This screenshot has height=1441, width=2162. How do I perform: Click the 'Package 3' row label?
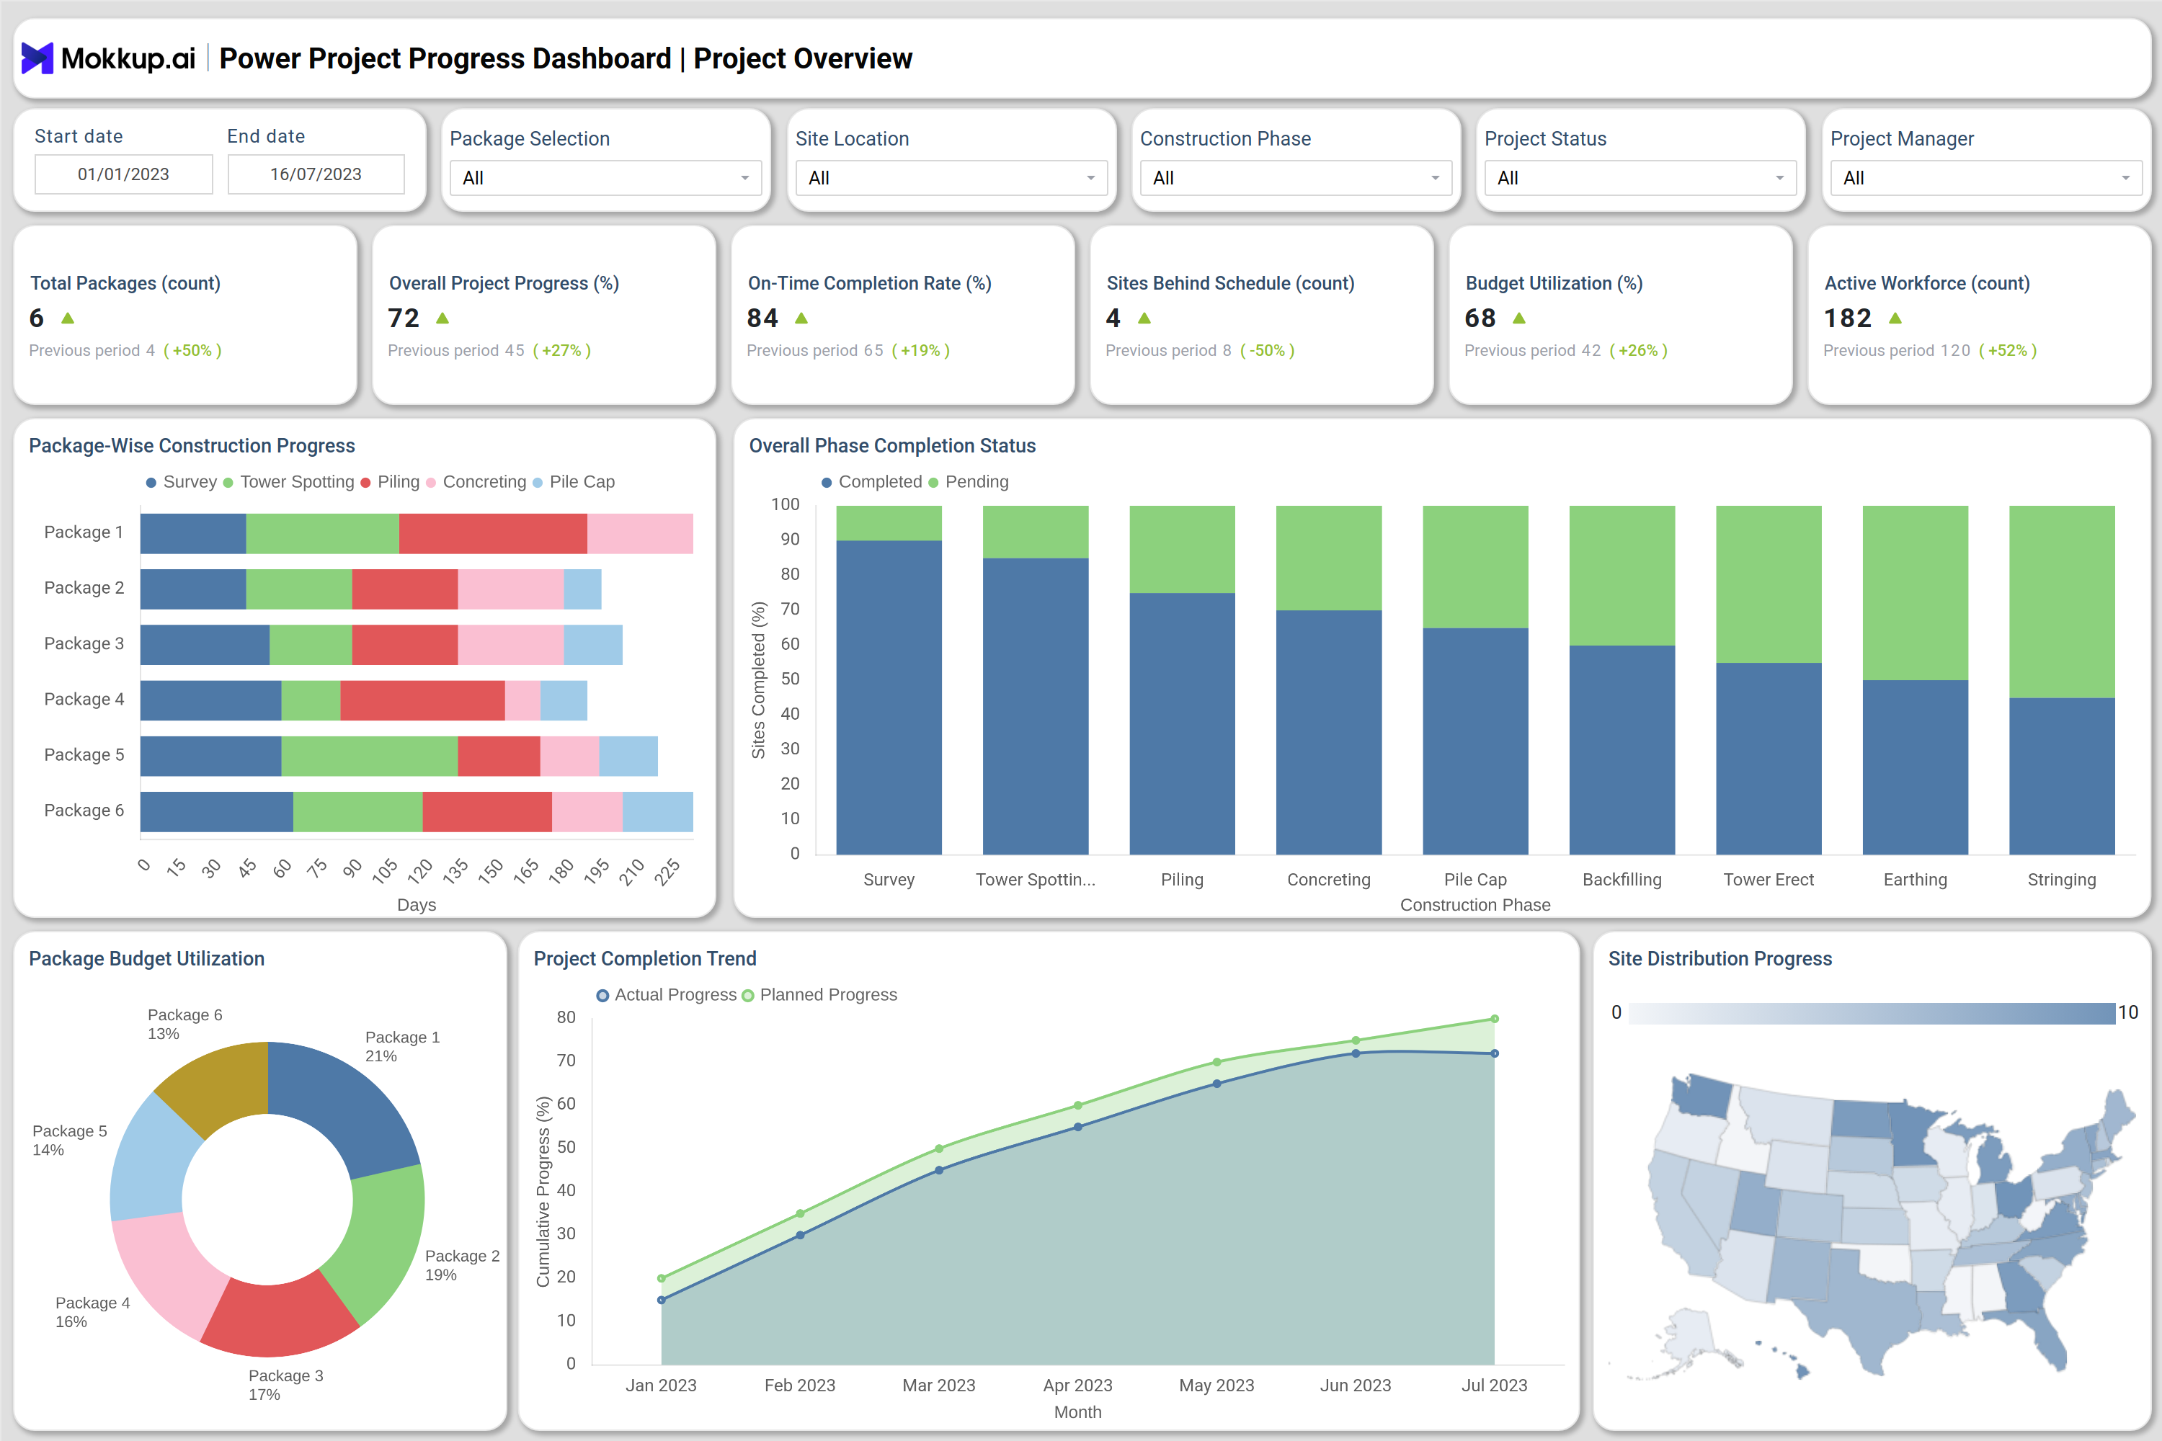point(84,643)
